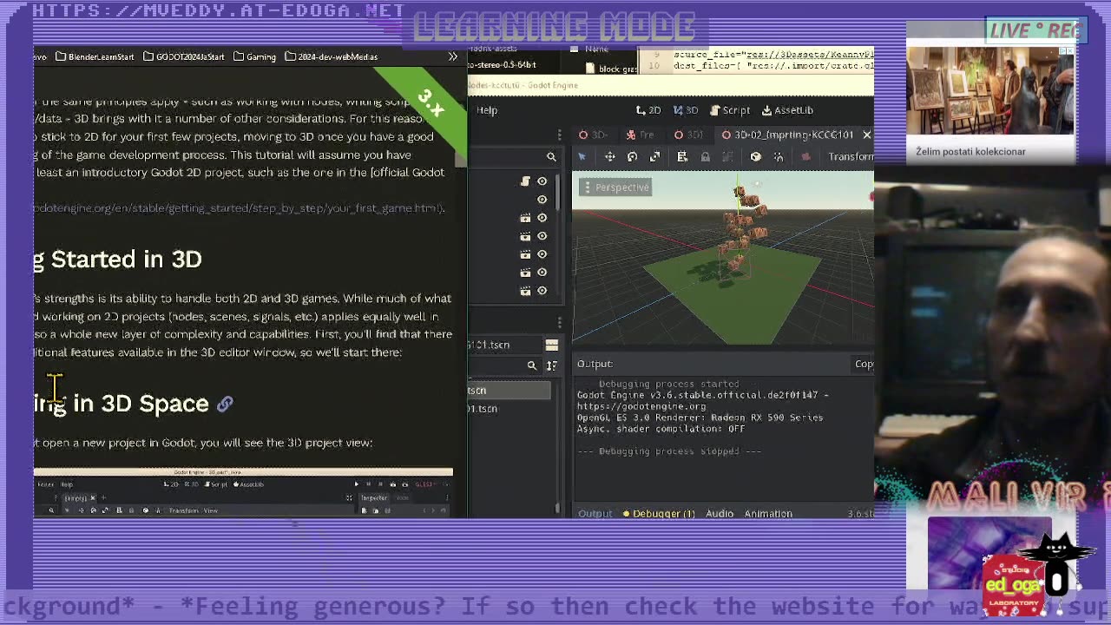1111x625 pixels.
Task: Click the Želim postati kolekcionar video thumbnail
Action: (x=990, y=91)
